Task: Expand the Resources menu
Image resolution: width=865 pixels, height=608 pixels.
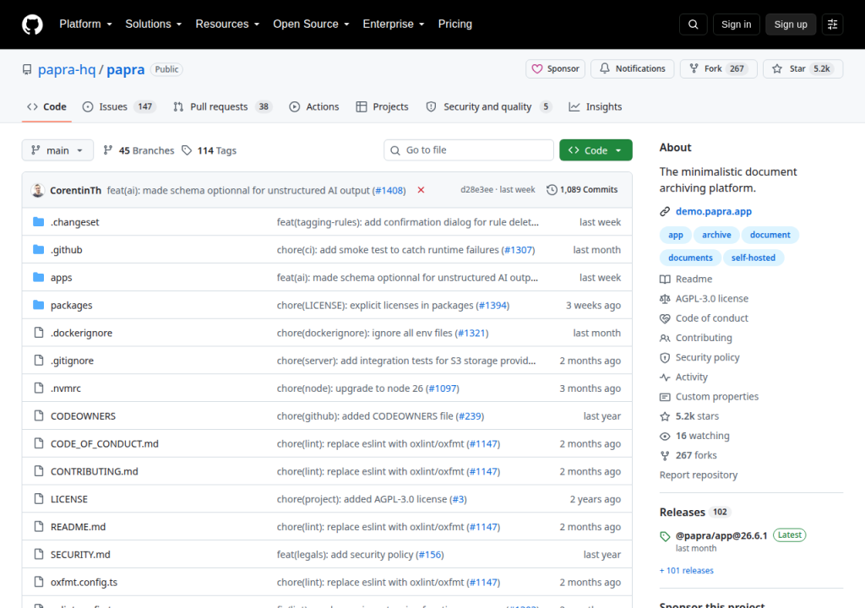Action: point(227,24)
